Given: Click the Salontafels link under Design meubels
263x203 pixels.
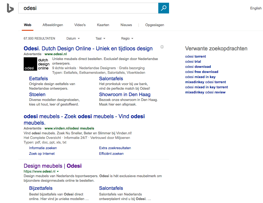Looking at the screenshot, I should pos(111,188).
